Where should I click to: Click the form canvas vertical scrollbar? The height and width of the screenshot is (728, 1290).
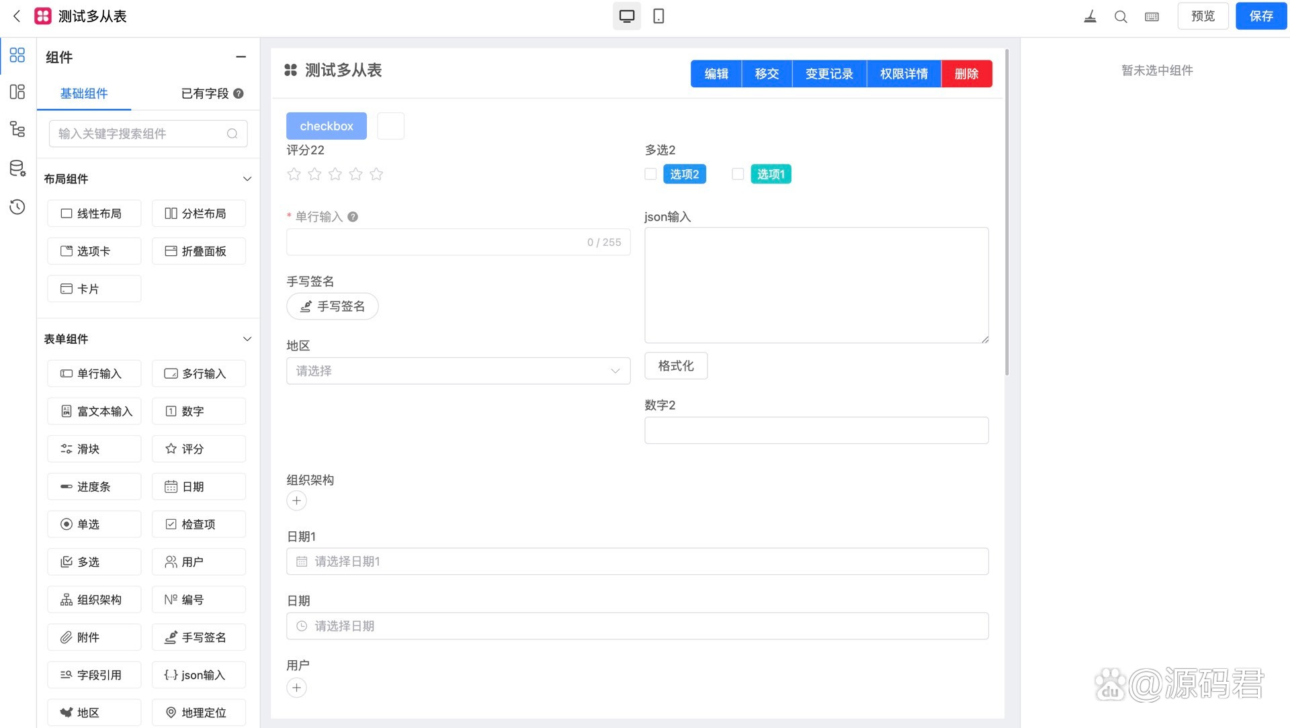(1006, 212)
